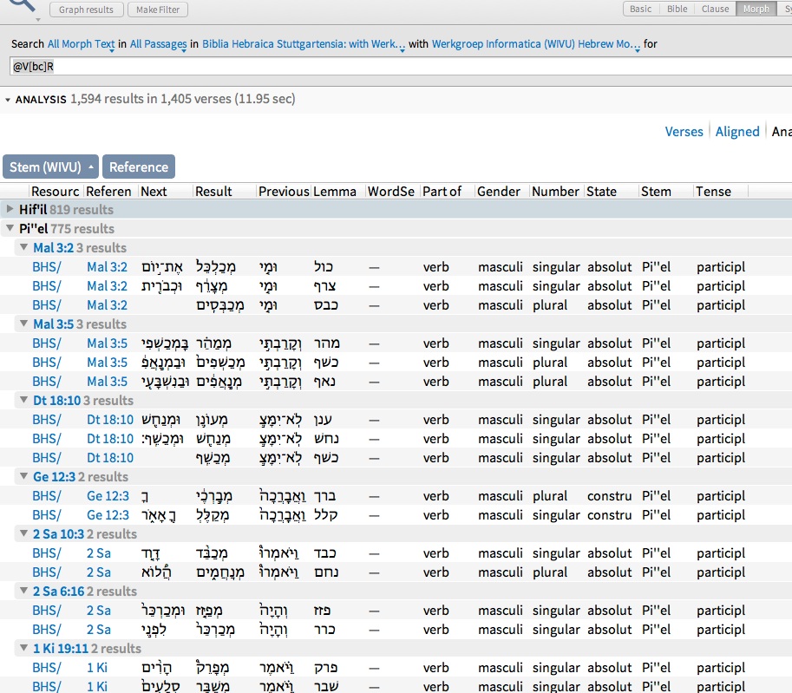Sort by the Resource column header
792x693 pixels.
(x=55, y=192)
